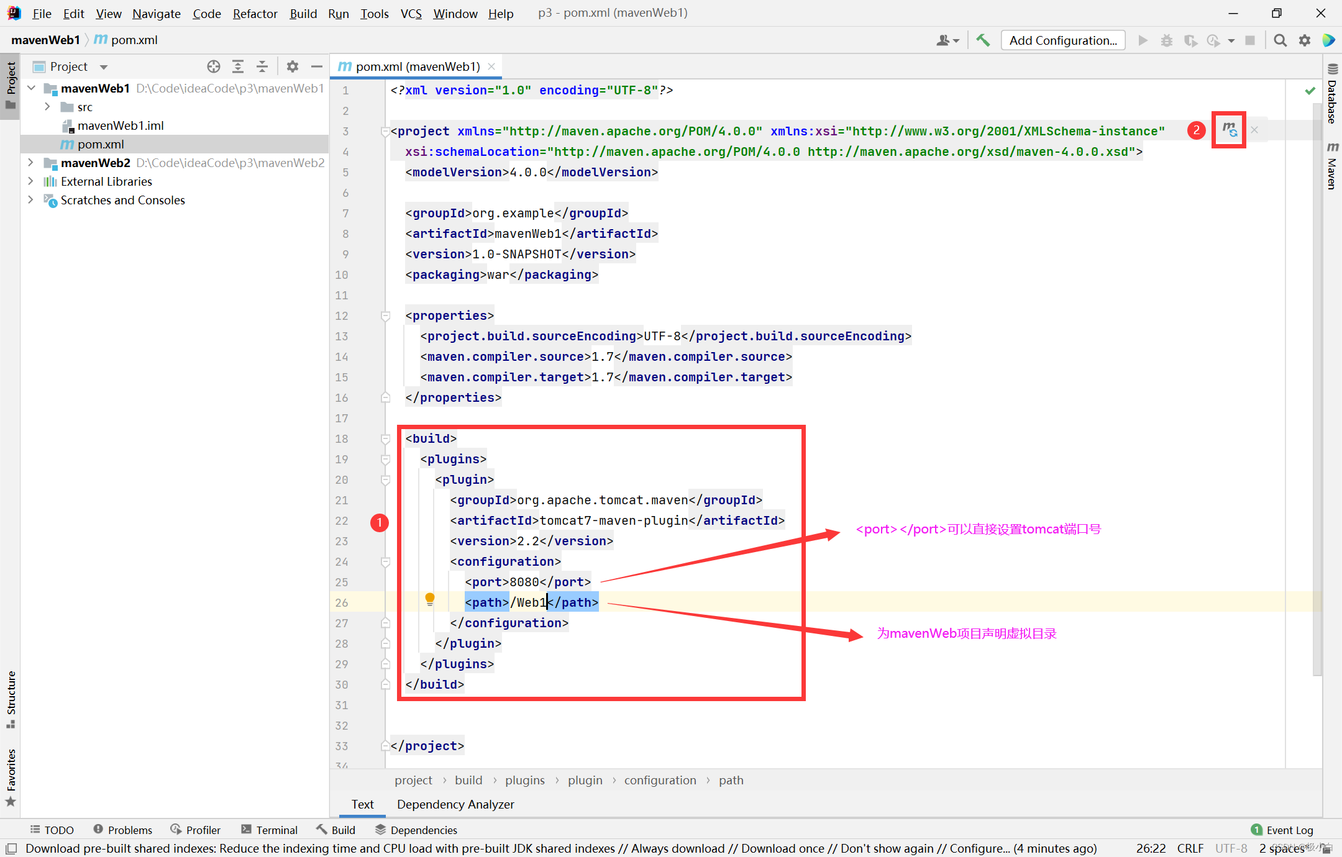Click the JetBrains toolbox logo icon

[1328, 40]
